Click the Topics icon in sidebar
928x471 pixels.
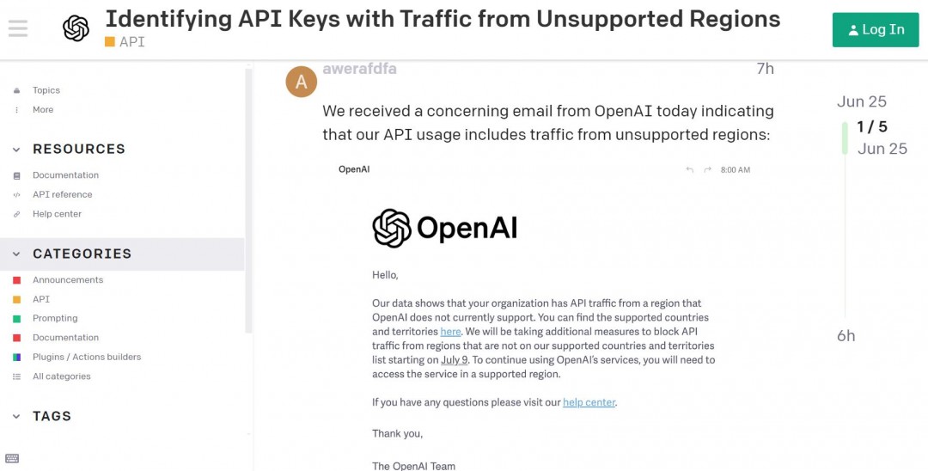16,90
